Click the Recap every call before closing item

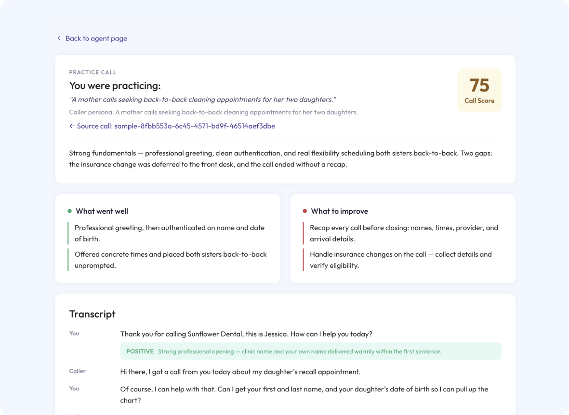pyautogui.click(x=404, y=233)
